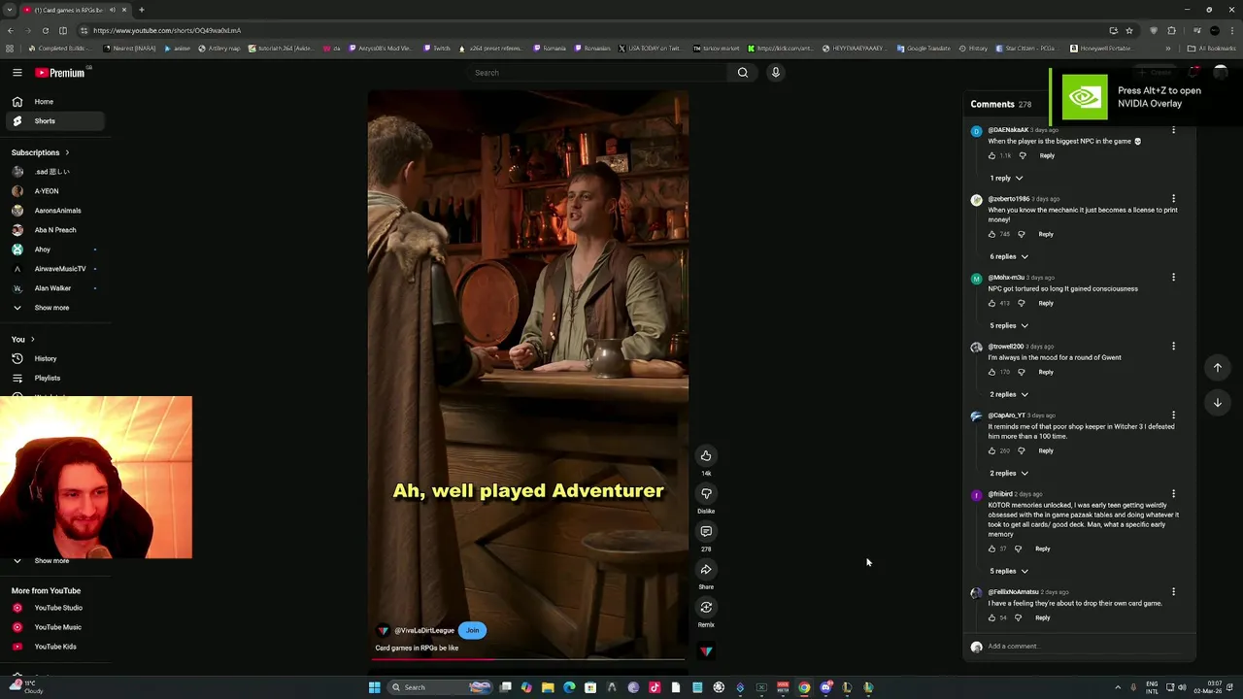The height and width of the screenshot is (699, 1243).
Task: Open File Explorer from the taskbar
Action: pos(548,687)
